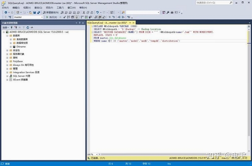
Task: Click the Save icon in toolbar
Action: coord(34,13)
